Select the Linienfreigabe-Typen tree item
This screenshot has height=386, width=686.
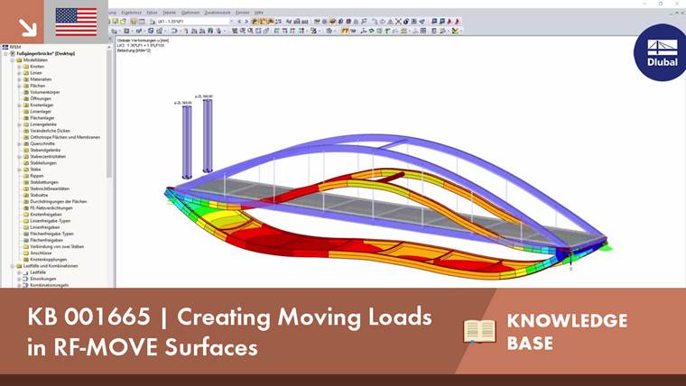[51, 221]
